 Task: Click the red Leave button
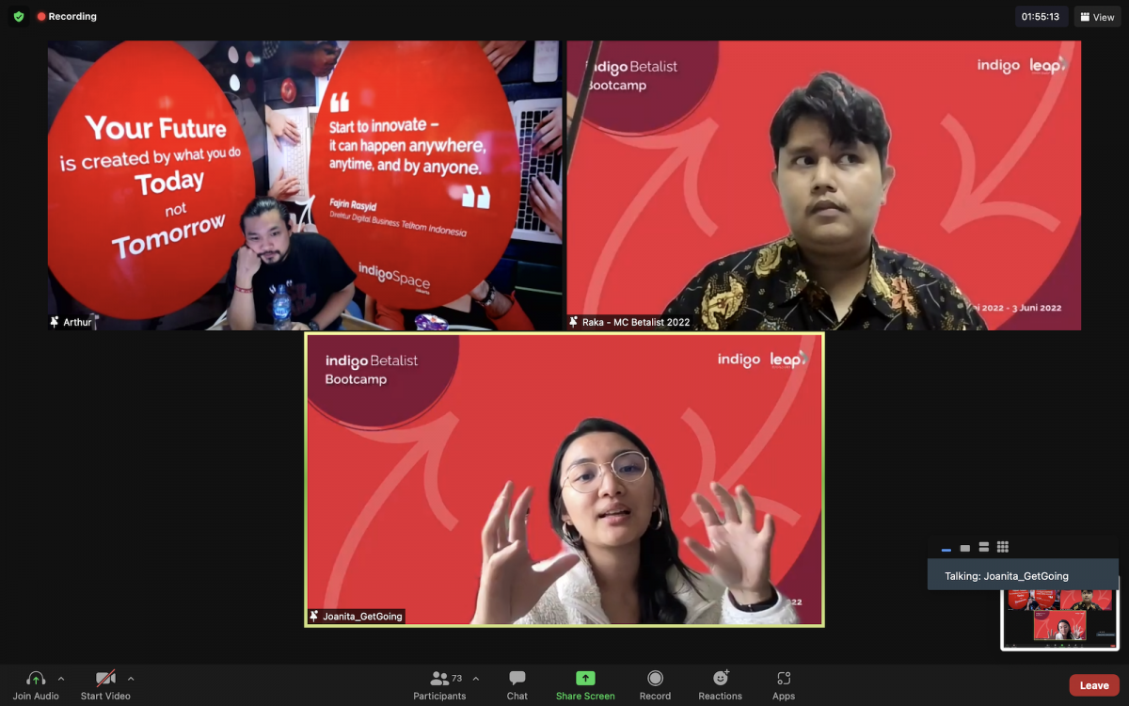point(1094,685)
